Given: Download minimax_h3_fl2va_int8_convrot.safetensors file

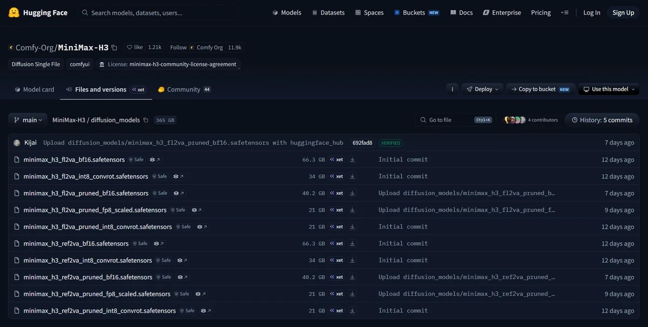Looking at the screenshot, I should click(353, 176).
